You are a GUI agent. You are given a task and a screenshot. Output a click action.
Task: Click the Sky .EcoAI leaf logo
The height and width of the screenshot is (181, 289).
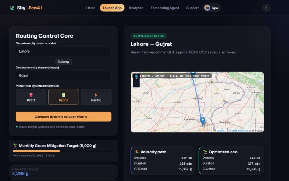[12, 8]
